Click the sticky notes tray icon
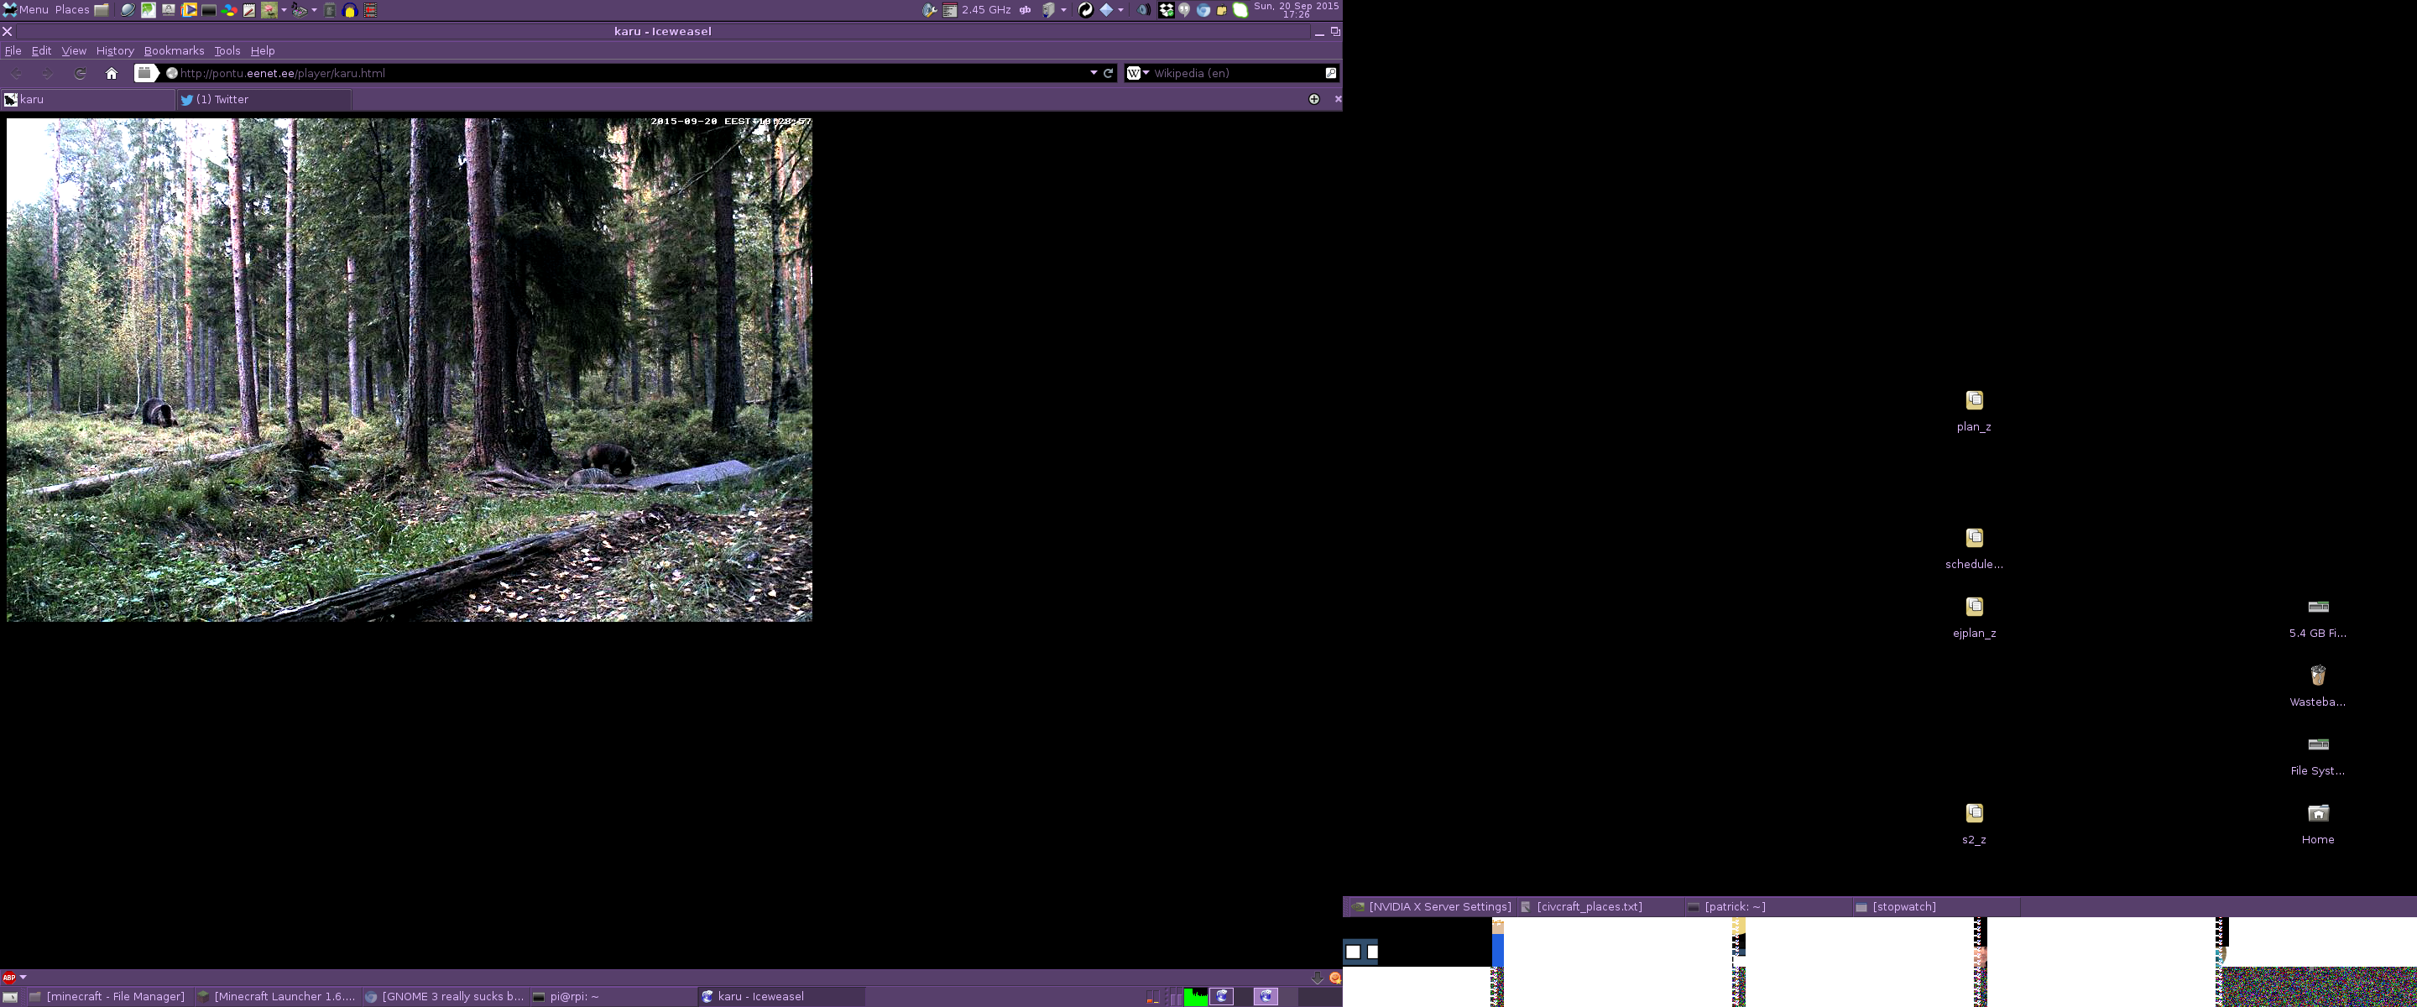The height and width of the screenshot is (1007, 2417). (x=1222, y=10)
